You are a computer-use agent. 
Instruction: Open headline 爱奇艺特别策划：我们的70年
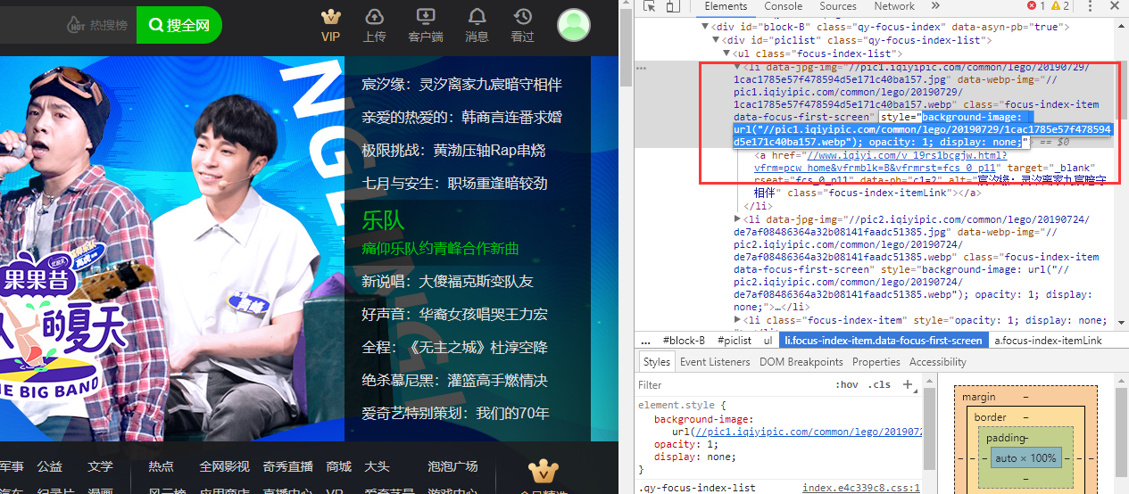click(x=455, y=414)
